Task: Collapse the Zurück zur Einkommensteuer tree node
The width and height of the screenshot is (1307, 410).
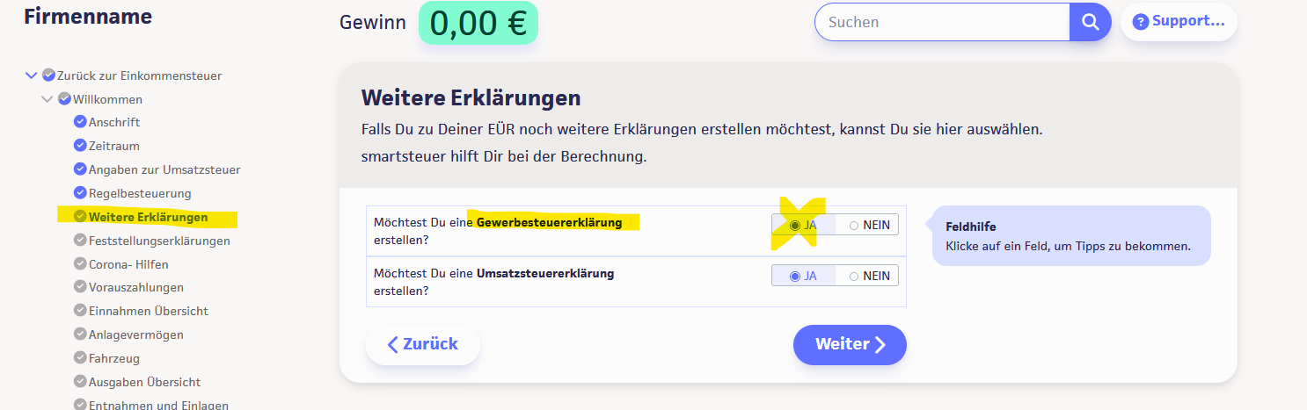Action: click(32, 76)
